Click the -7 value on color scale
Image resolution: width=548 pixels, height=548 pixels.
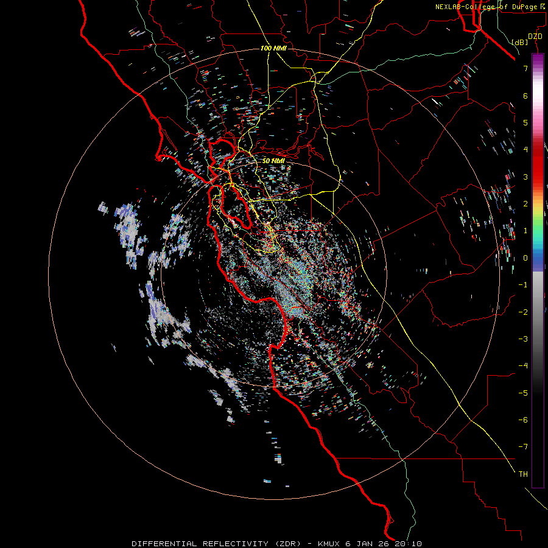(x=523, y=447)
